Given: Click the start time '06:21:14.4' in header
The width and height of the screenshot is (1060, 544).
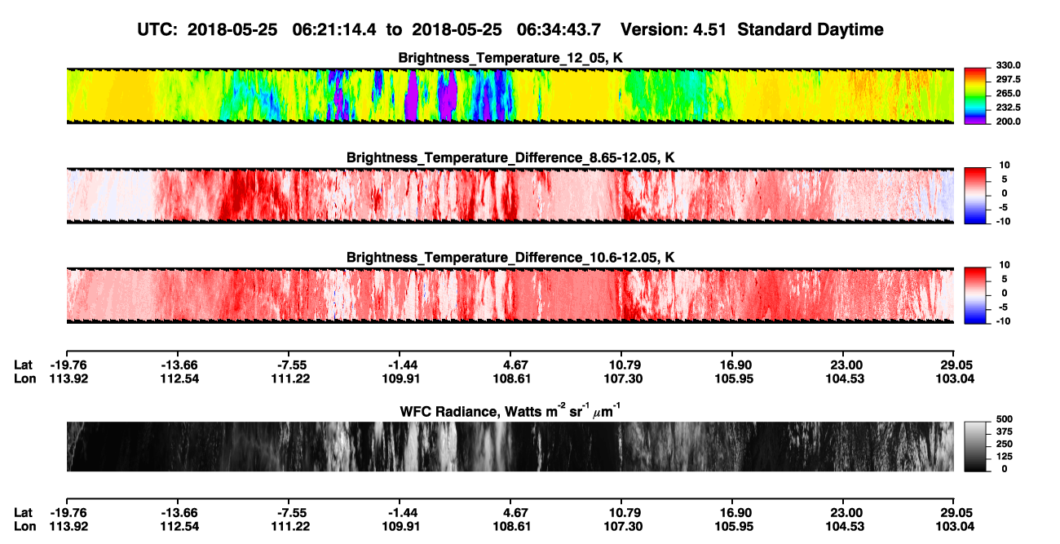Looking at the screenshot, I should point(336,29).
